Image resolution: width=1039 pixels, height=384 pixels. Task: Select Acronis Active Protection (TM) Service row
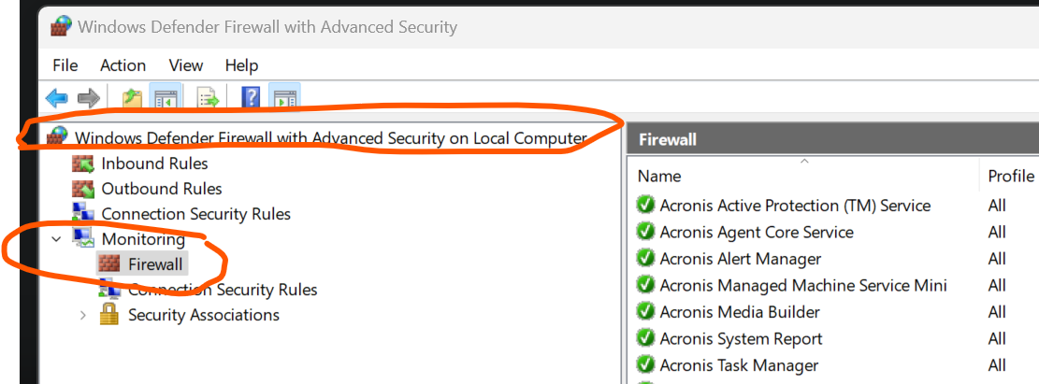pos(795,206)
